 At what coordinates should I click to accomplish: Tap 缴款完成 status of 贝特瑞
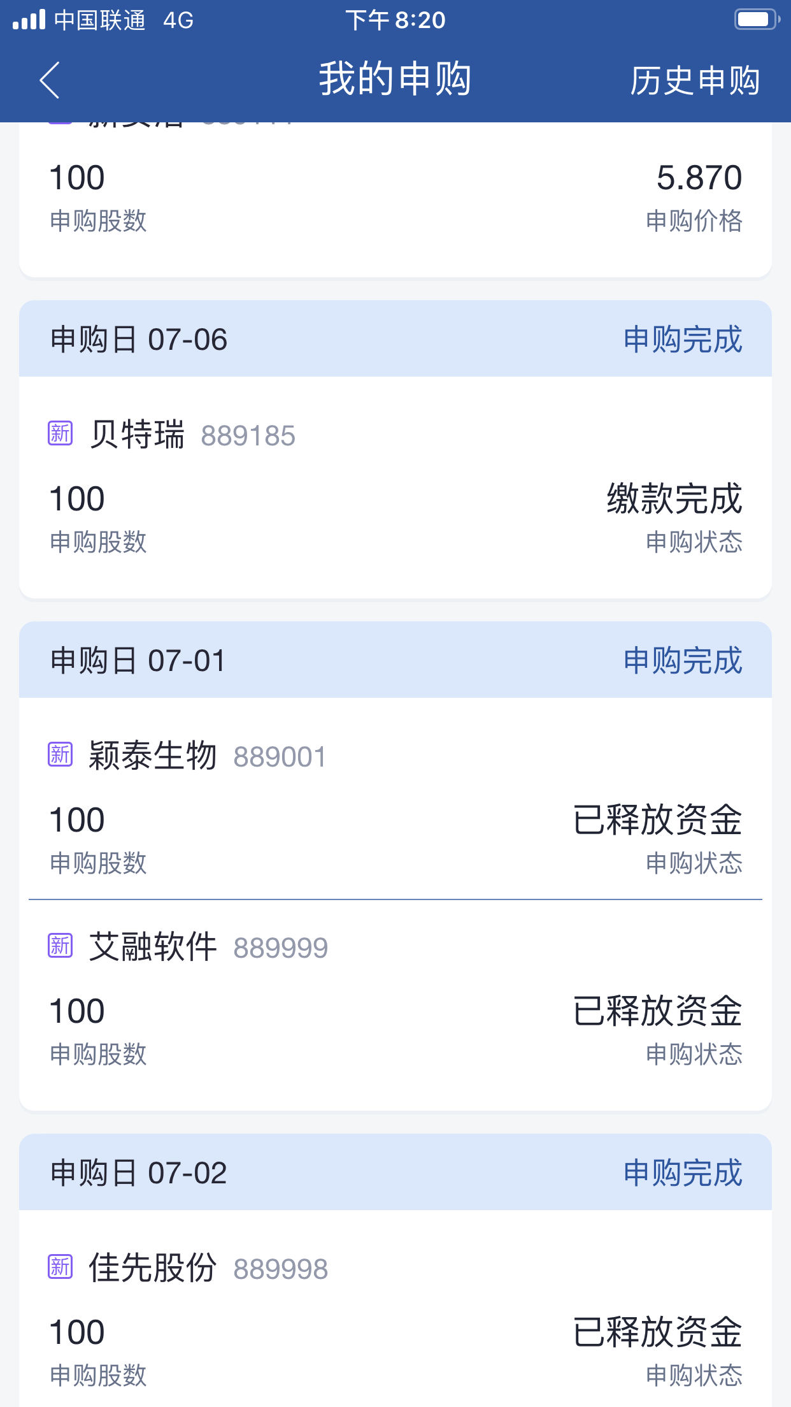(674, 498)
